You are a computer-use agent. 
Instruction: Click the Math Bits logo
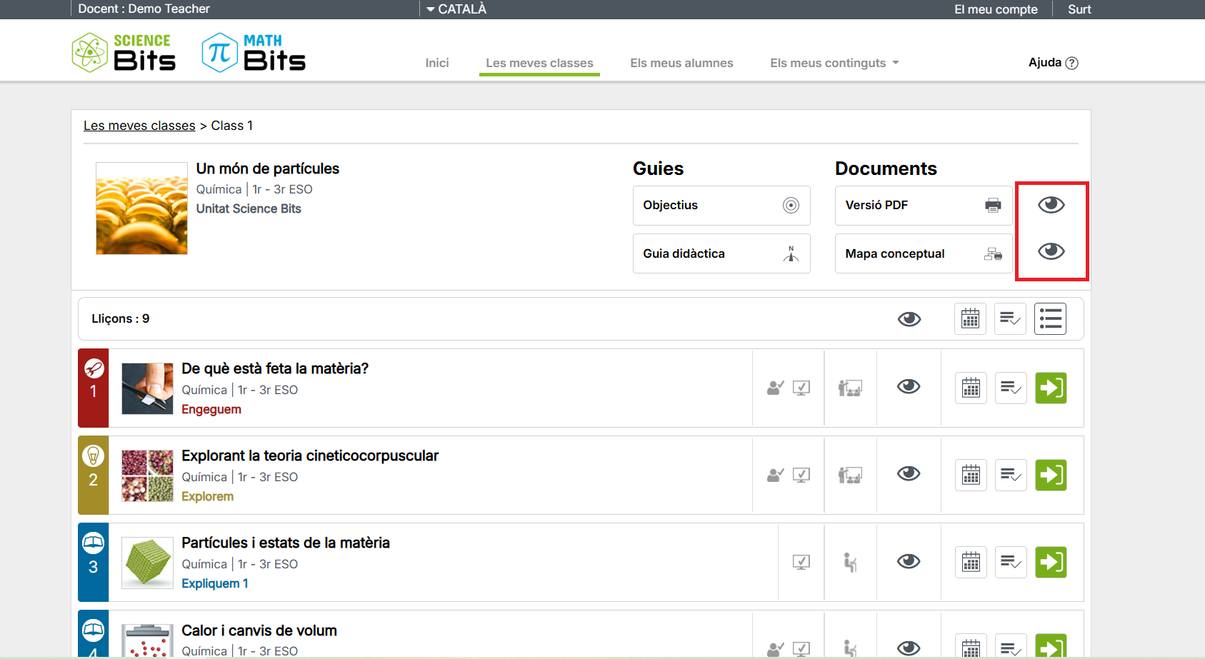coord(254,53)
